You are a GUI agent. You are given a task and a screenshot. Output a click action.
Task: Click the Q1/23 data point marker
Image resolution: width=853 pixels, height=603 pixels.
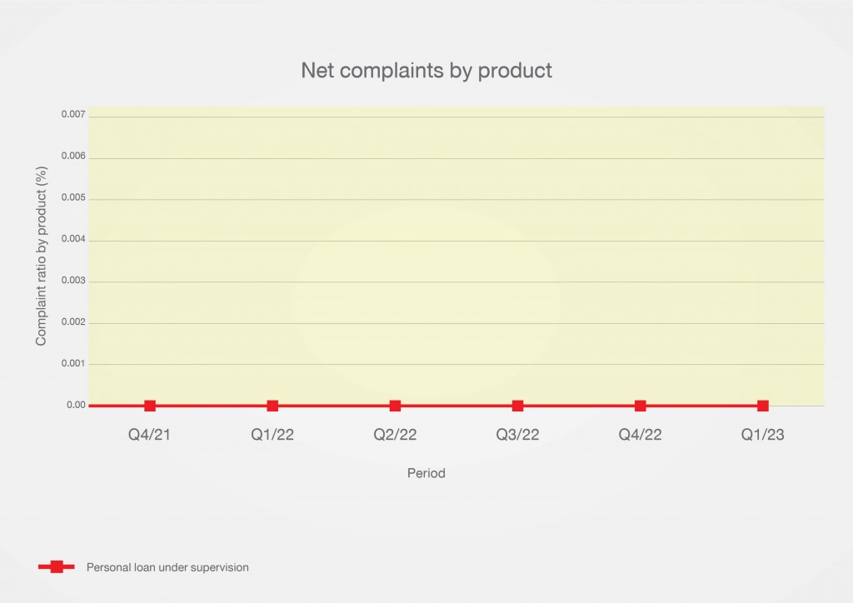[762, 406]
